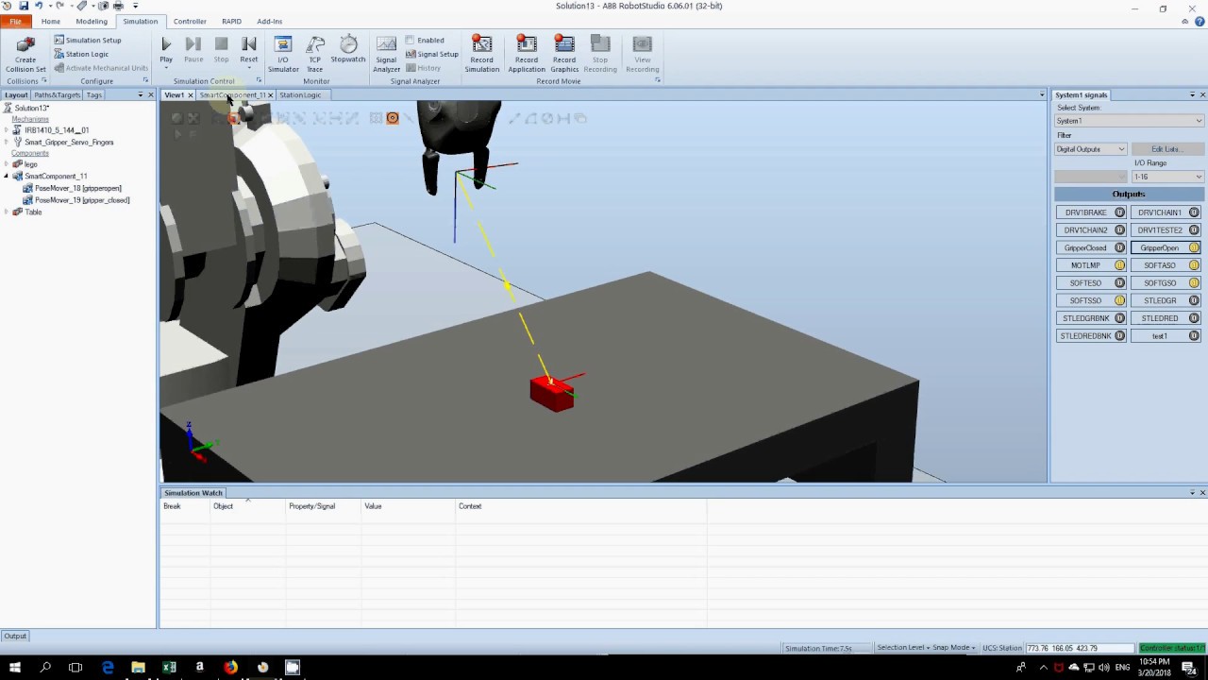Click Record Simulation
Screen dimensions: 1208x680
481,55
